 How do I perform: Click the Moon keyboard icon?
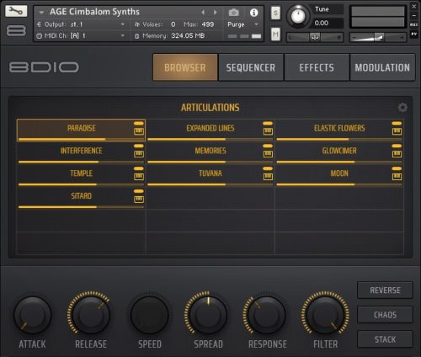tap(397, 177)
